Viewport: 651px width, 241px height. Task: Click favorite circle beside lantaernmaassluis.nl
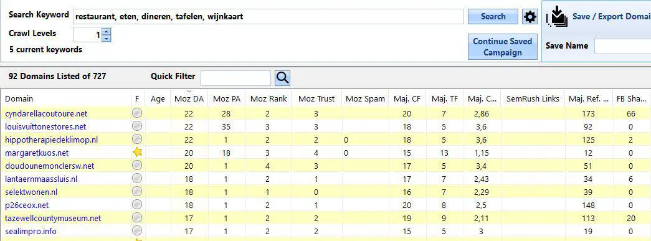137,178
